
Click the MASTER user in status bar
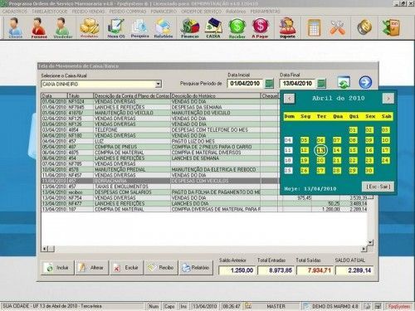[x=276, y=306]
